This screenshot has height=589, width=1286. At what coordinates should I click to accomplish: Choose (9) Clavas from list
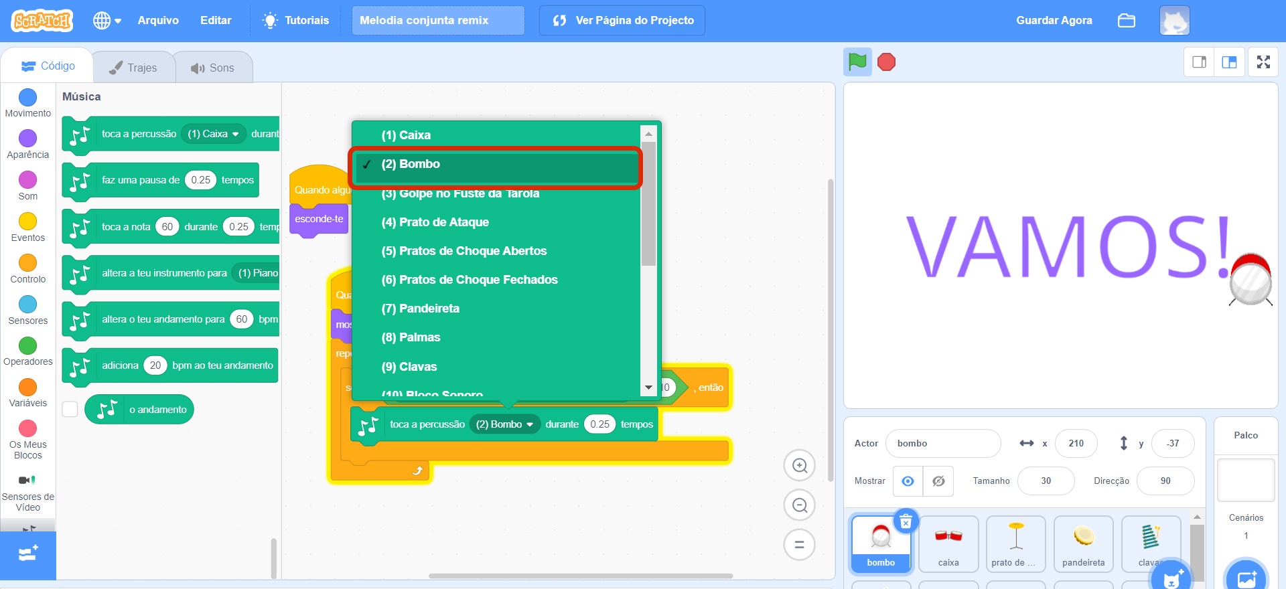click(496, 367)
